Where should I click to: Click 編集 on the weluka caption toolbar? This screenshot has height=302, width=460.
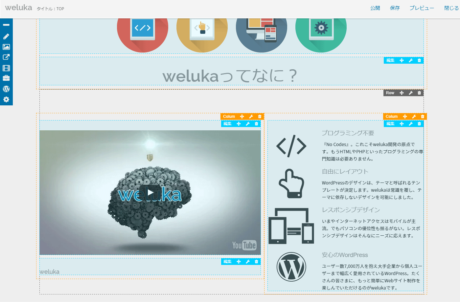pos(227,262)
